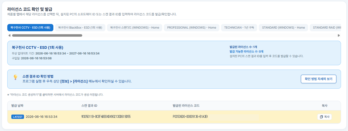The height and width of the screenshot is (131, 348).
Task: Click the lightbulb tip icon
Action: (x=15, y=77)
